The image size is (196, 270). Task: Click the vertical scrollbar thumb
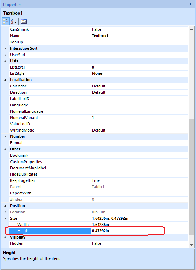pos(191,177)
